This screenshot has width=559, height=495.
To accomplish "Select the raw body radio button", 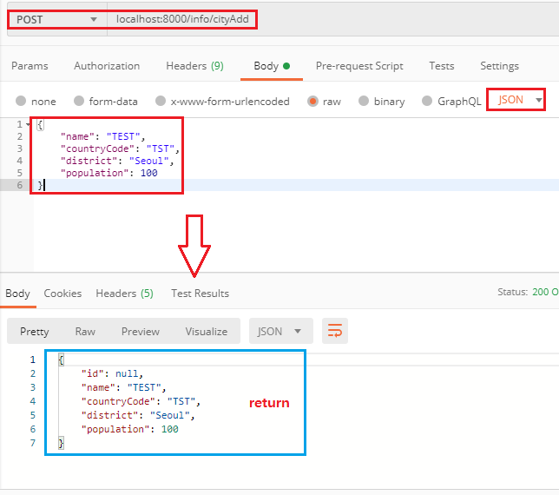I will point(312,102).
